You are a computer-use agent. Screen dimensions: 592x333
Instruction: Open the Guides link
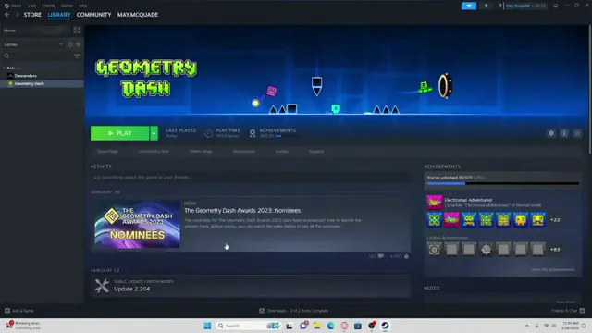(x=281, y=152)
